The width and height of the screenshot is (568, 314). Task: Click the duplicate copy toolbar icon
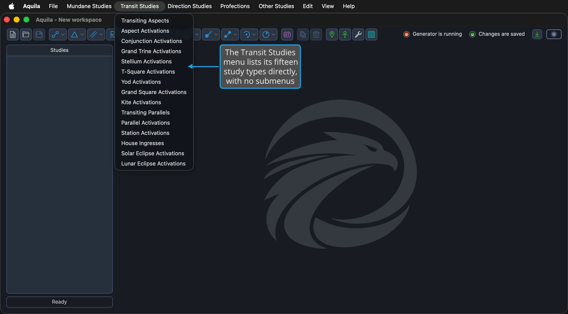tap(303, 34)
